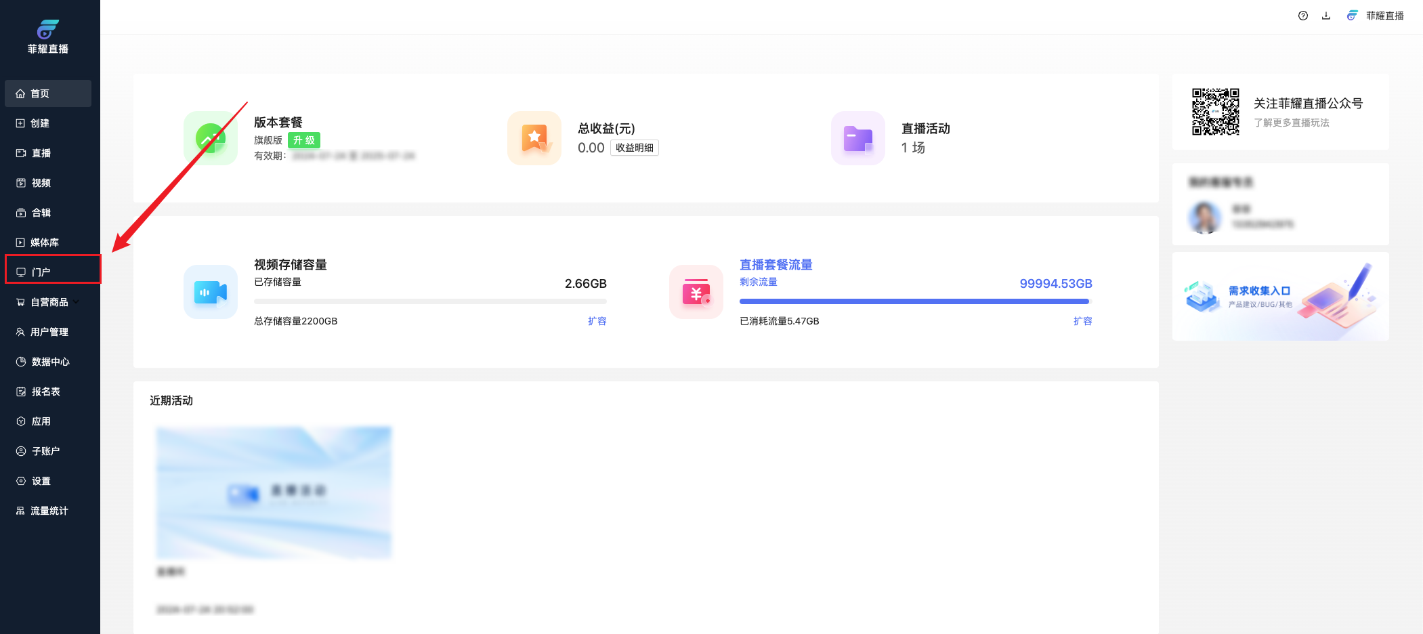Click the 直播套餐流量 blue progress bar
Screen dimensions: 1423x634
coord(914,301)
